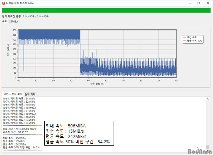Click the '남은 용량 (%)' axis title

[x=97, y=84]
